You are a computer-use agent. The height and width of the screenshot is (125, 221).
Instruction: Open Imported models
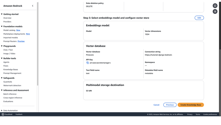click(x=10, y=38)
